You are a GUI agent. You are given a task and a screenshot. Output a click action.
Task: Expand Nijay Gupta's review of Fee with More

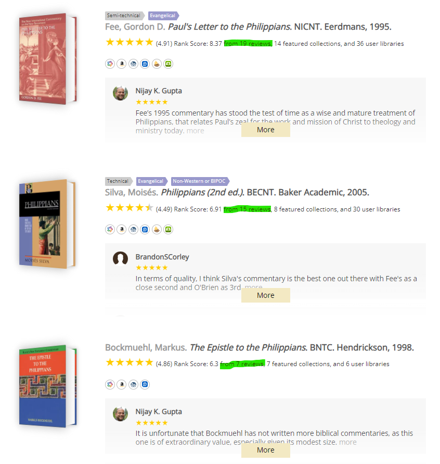265,130
